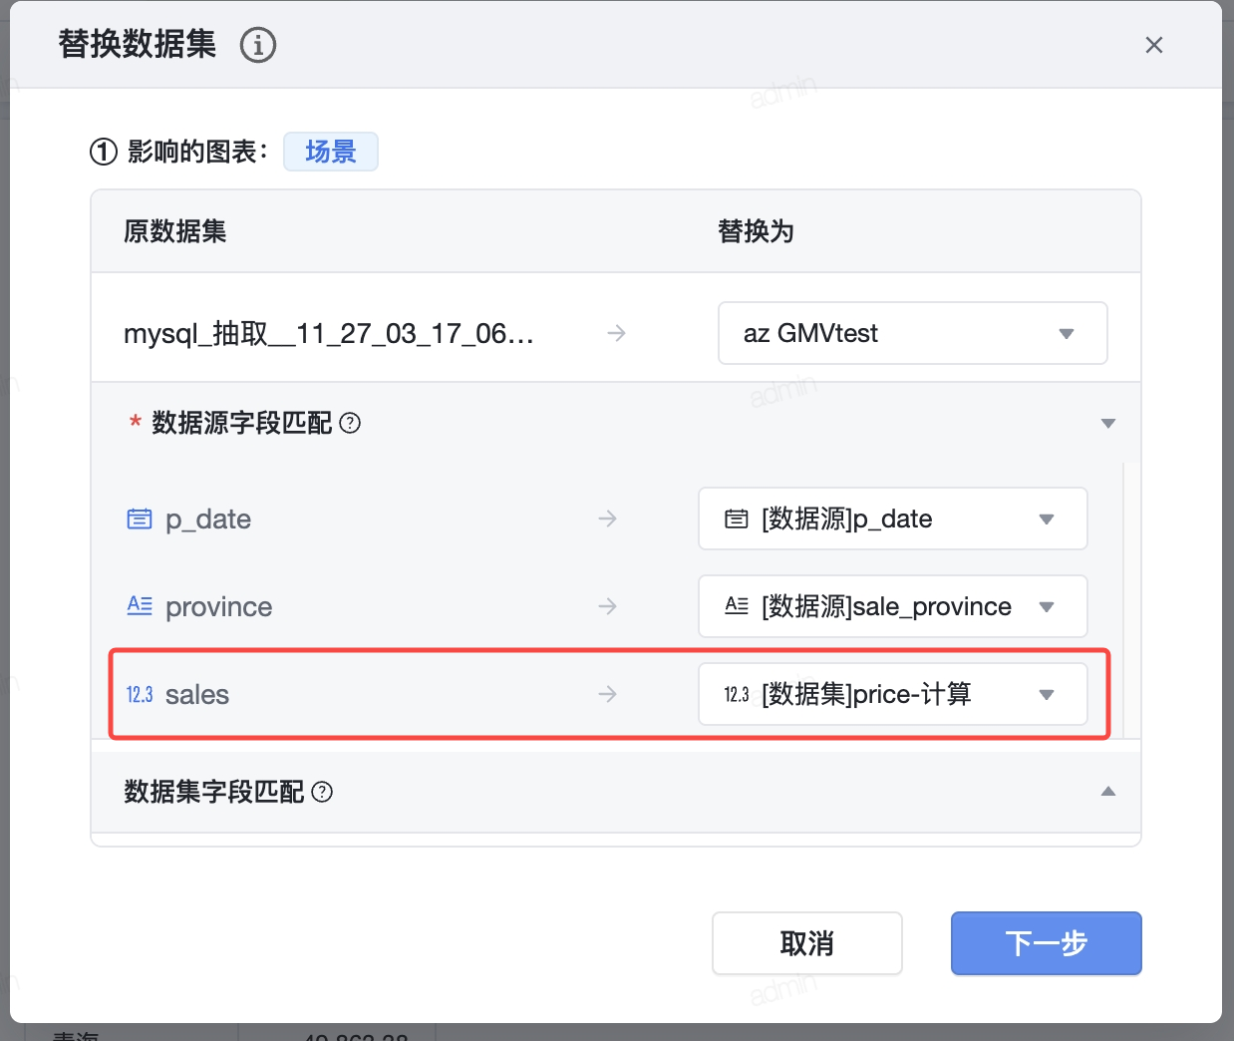This screenshot has width=1234, height=1041.
Task: Open the [数据集]price-计算 field dropdown
Action: 892,694
